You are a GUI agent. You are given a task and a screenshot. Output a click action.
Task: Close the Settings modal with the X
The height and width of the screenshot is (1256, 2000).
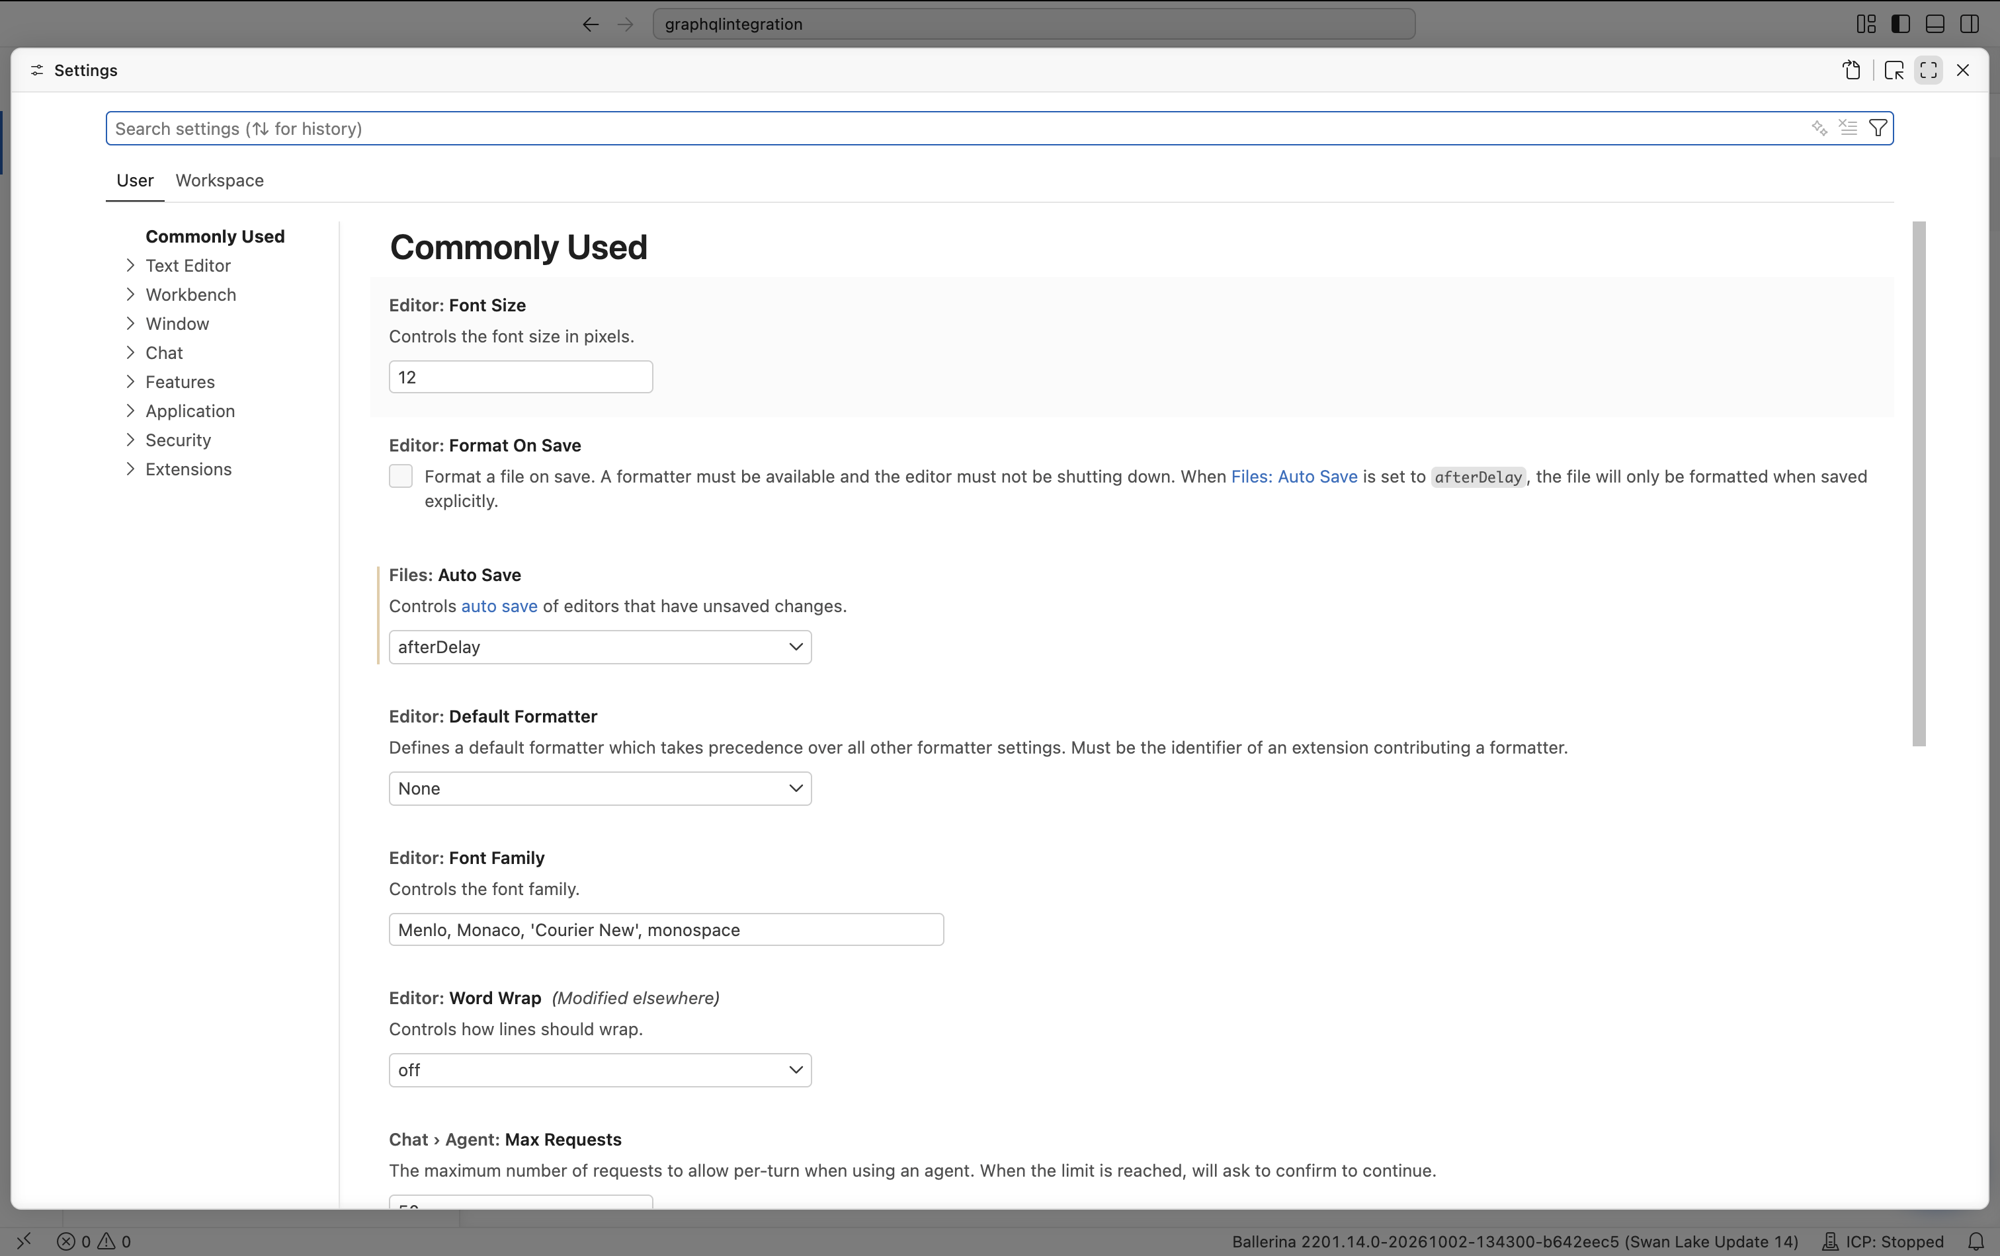click(x=1962, y=71)
